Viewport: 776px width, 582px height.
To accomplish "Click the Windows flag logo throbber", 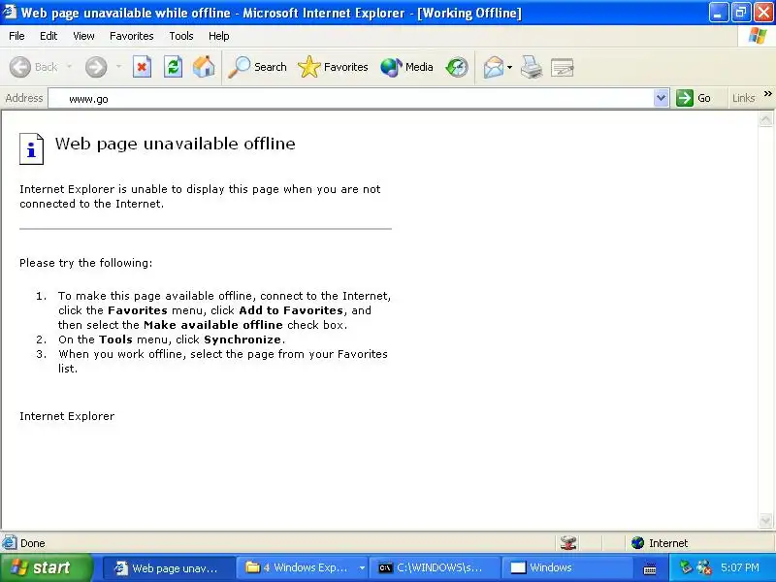I will tap(757, 36).
